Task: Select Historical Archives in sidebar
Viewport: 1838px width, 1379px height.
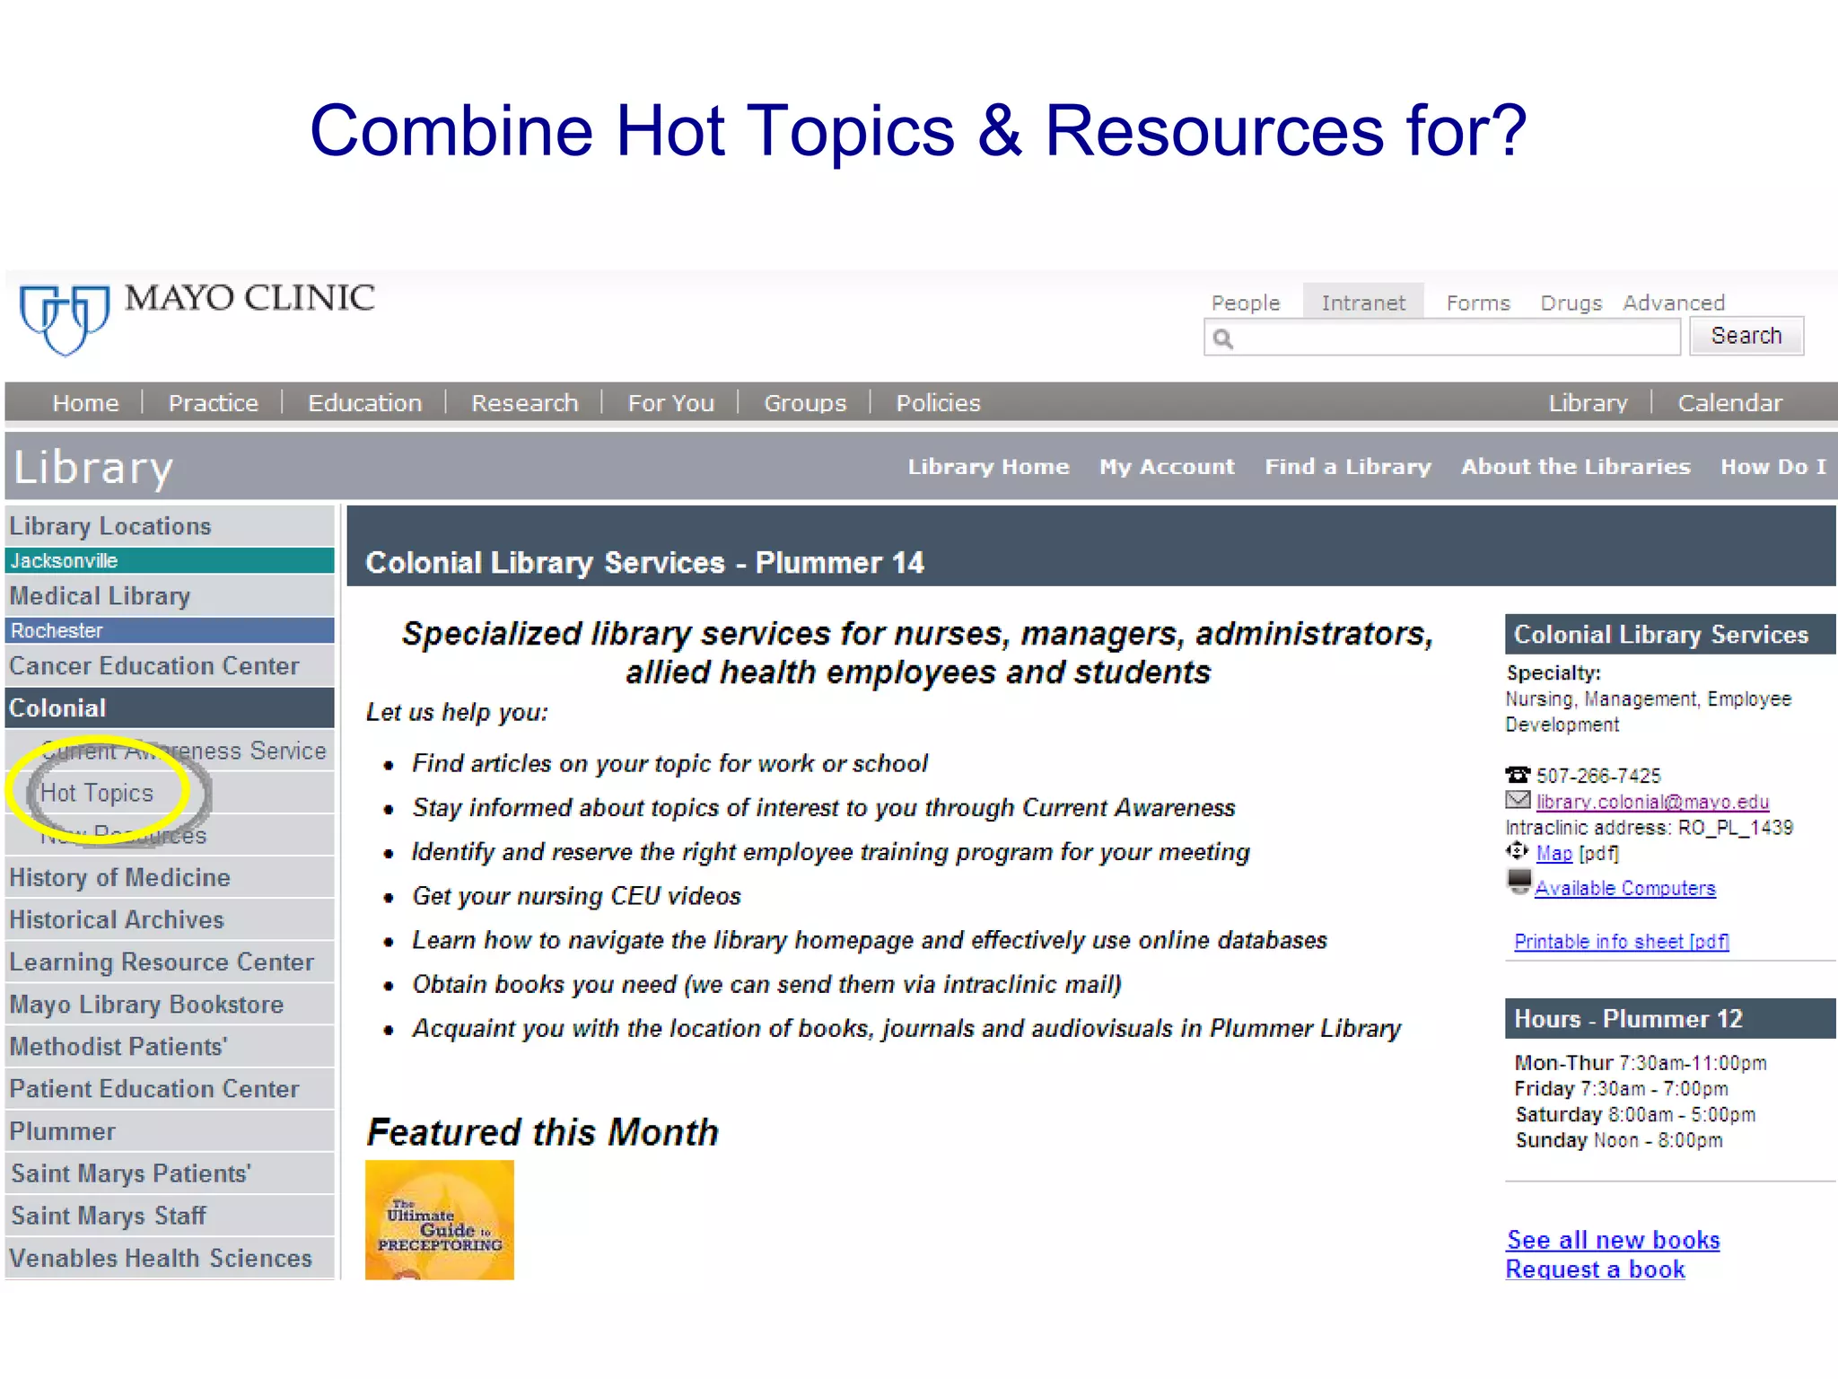Action: coord(170,919)
